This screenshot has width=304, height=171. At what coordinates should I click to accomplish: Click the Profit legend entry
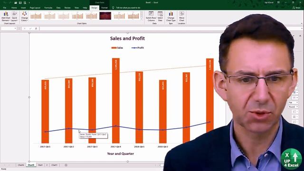pyautogui.click(x=138, y=47)
